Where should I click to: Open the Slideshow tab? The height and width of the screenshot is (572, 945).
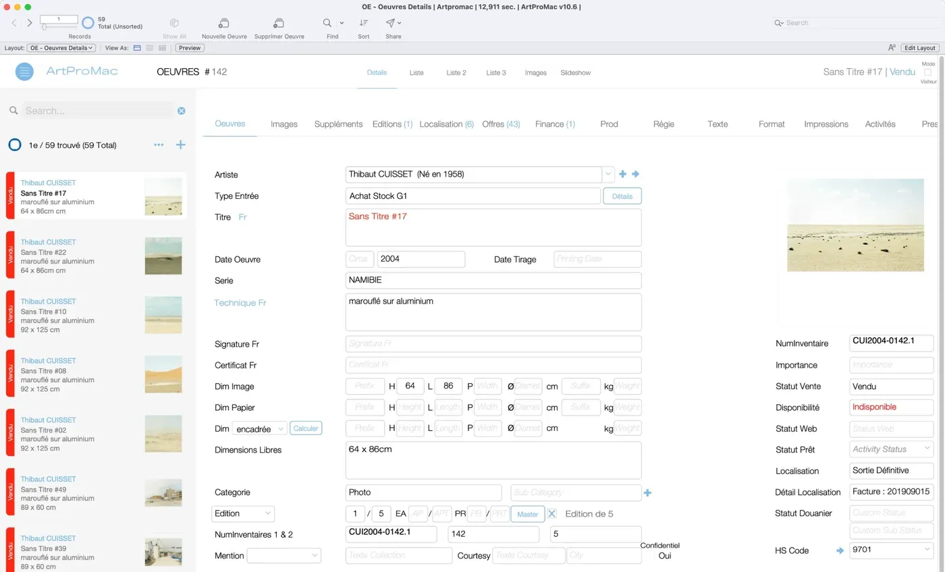click(x=575, y=73)
